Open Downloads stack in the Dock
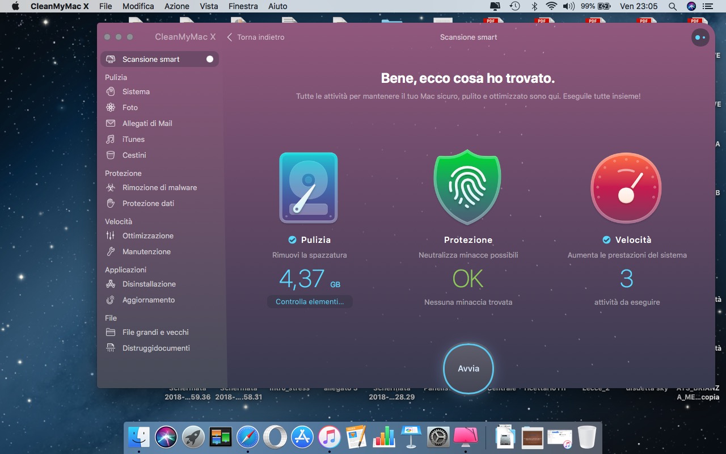This screenshot has width=726, height=454. [x=505, y=437]
